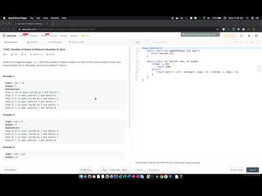The height and width of the screenshot is (196, 262).
Task: Open the File menu
Action: point(32,18)
